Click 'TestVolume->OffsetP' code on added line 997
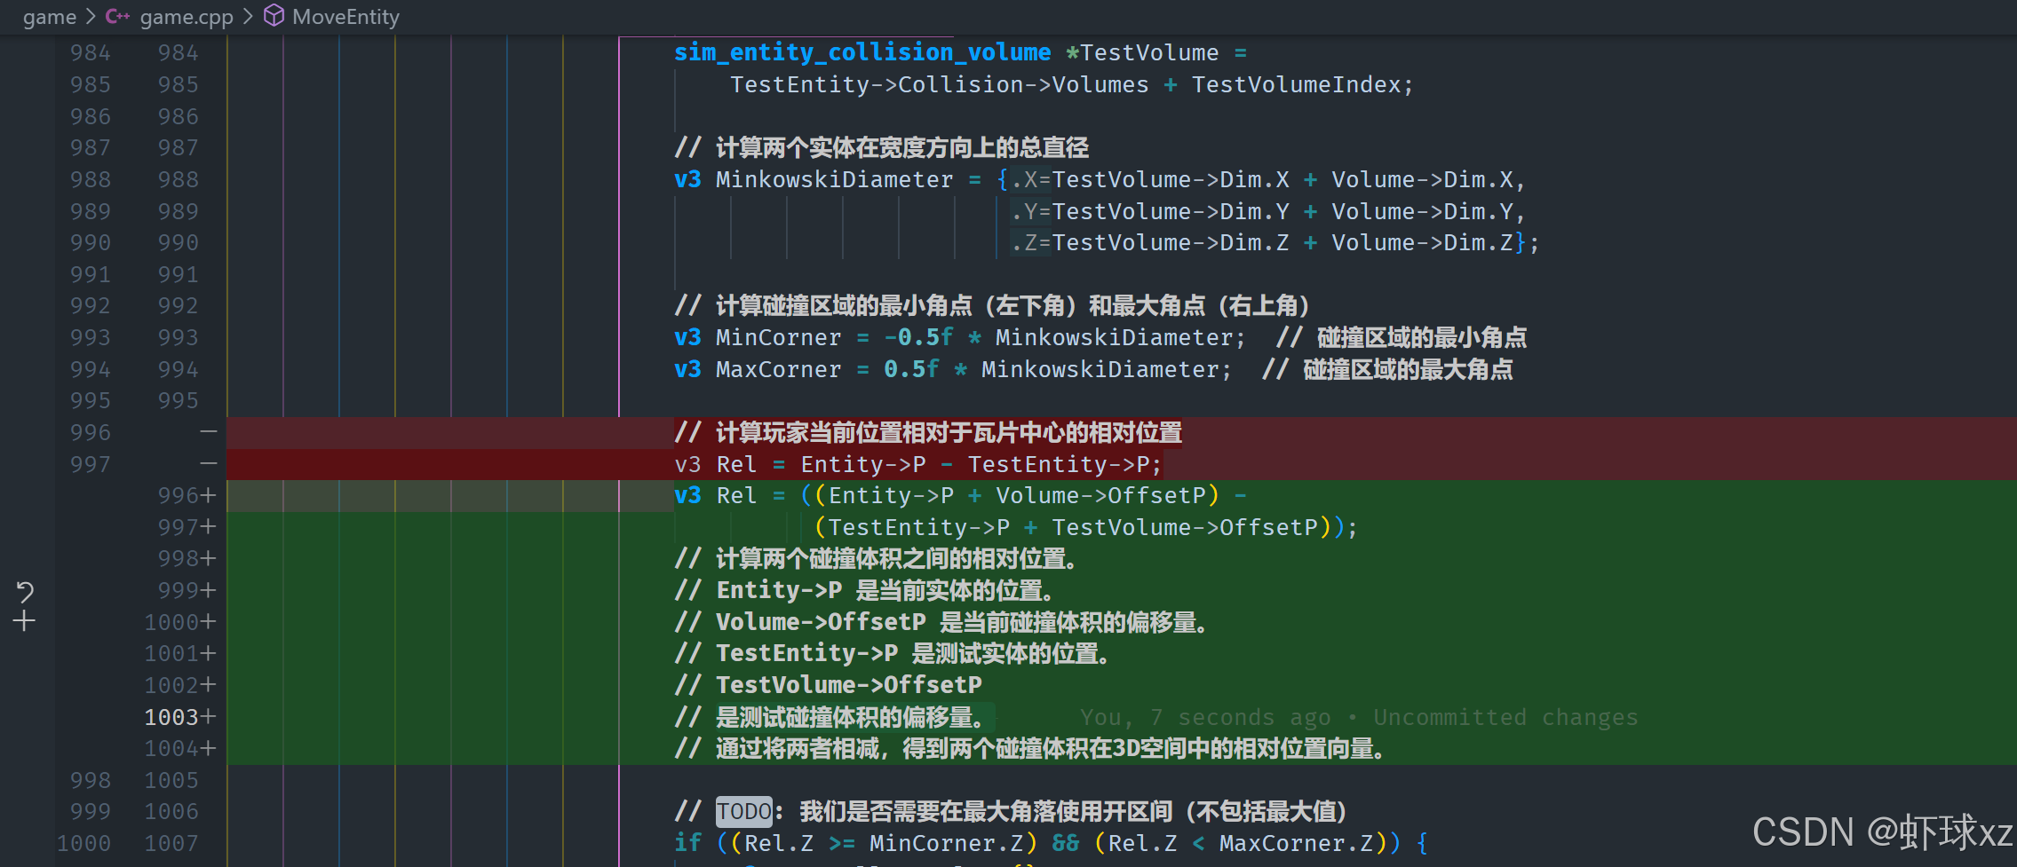2017x867 pixels. 1184,527
